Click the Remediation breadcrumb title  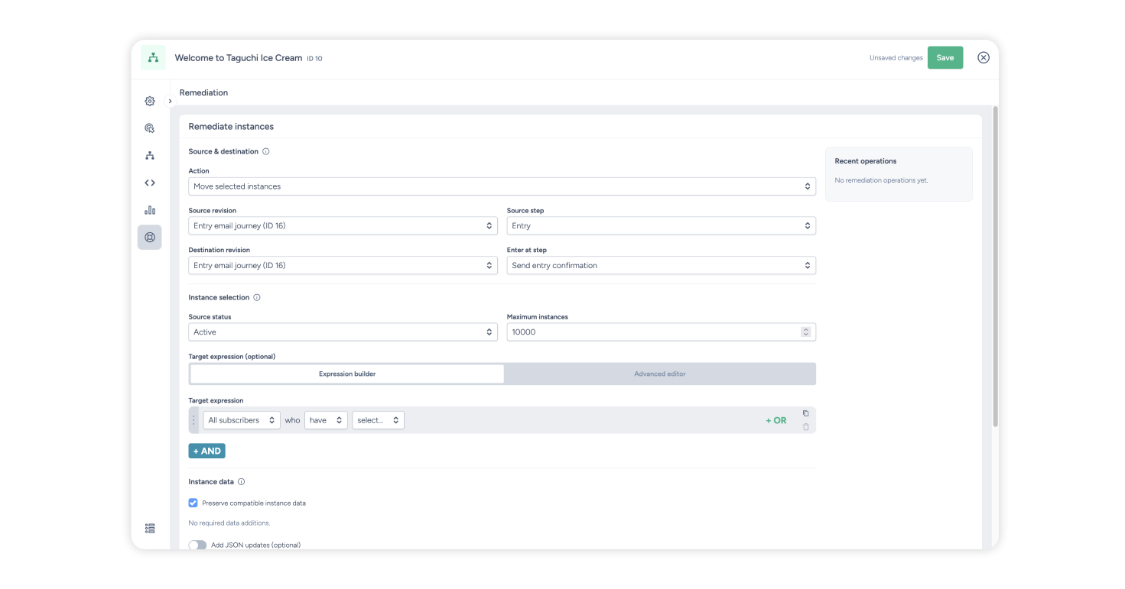pos(204,92)
